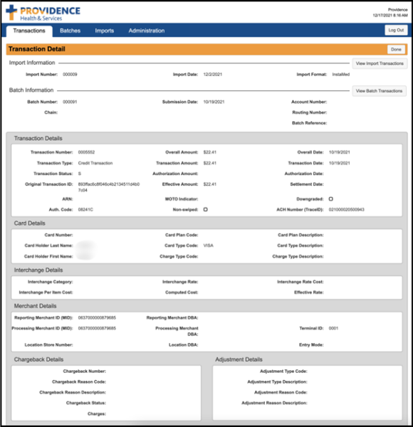This screenshot has width=413, height=427.
Task: Select the Reporting Merchant ID 0637000000879685
Action: (x=97, y=318)
